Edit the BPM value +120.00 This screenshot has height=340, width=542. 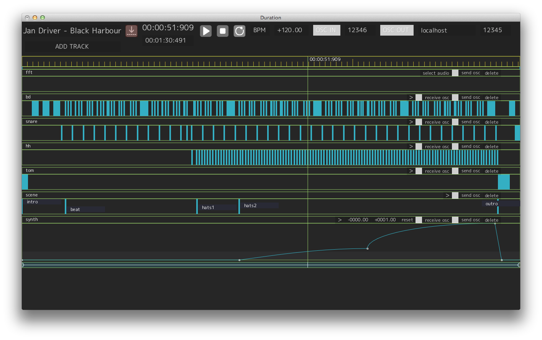coord(290,30)
